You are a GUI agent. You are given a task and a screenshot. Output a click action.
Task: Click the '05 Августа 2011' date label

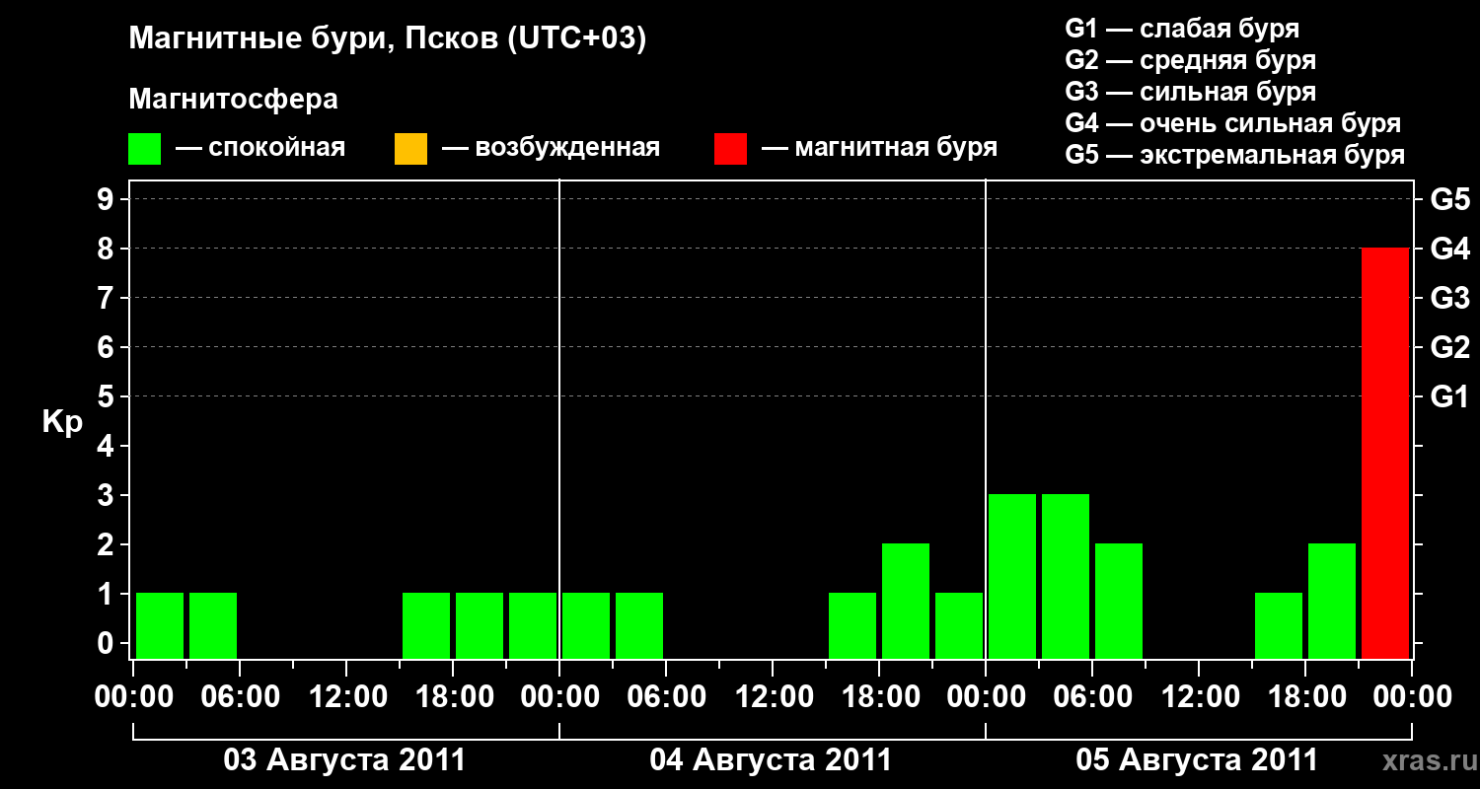[x=1197, y=760]
